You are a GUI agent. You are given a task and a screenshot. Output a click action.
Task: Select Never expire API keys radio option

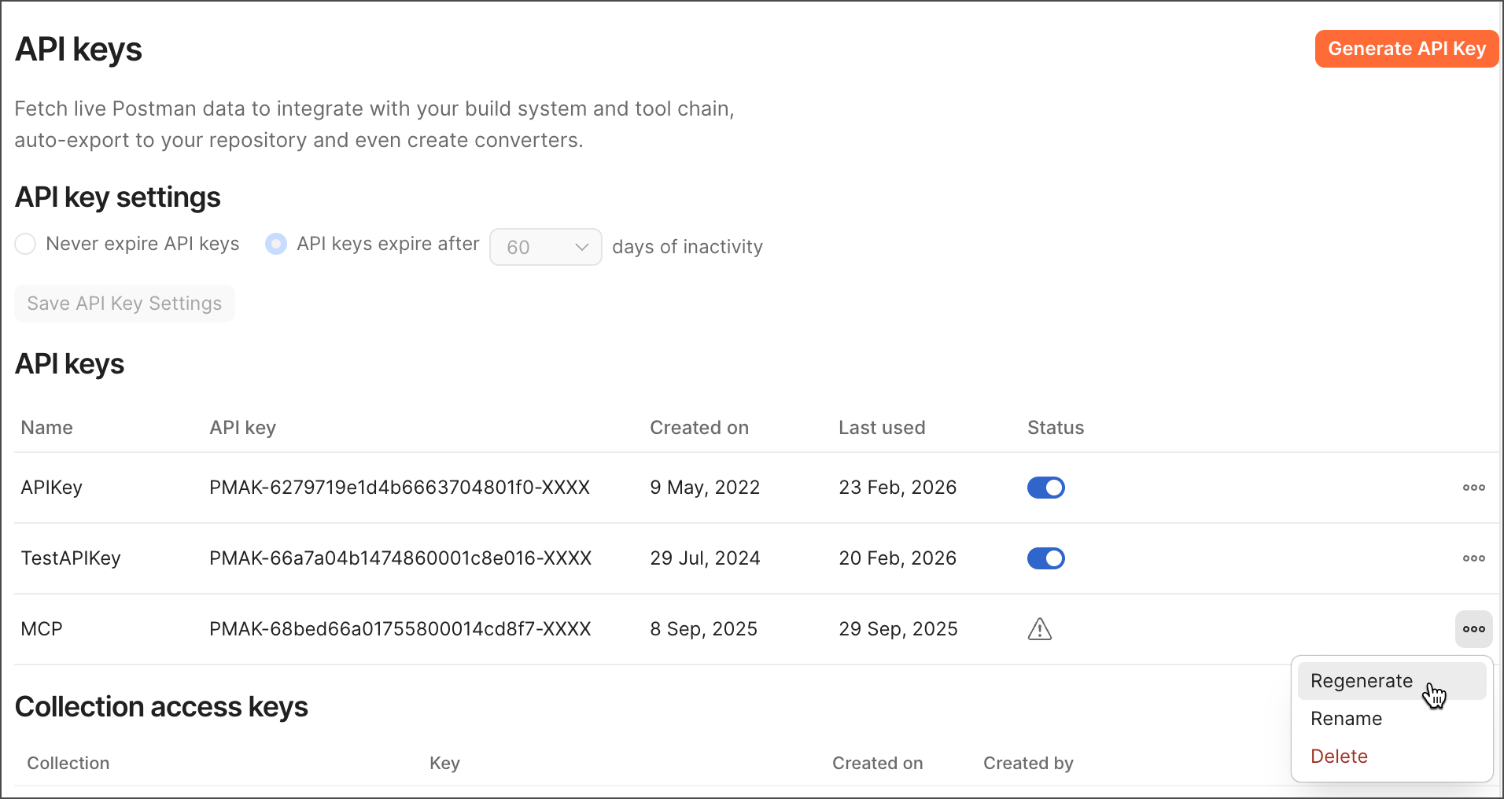point(25,244)
